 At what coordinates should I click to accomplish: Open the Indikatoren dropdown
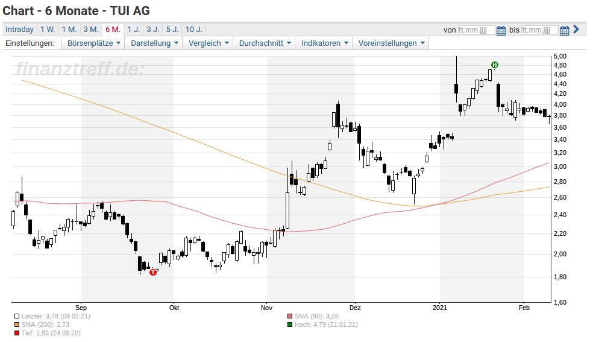point(324,43)
